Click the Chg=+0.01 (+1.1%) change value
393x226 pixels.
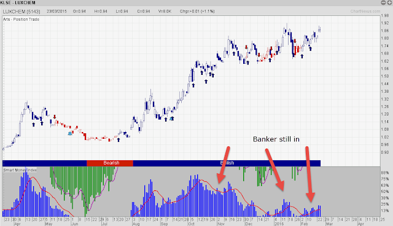click(197, 11)
